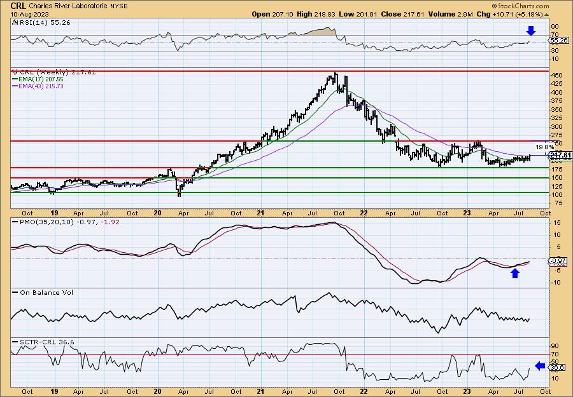573x397 pixels.
Task: Click the CRL ticker symbol in header
Action: click(18, 6)
